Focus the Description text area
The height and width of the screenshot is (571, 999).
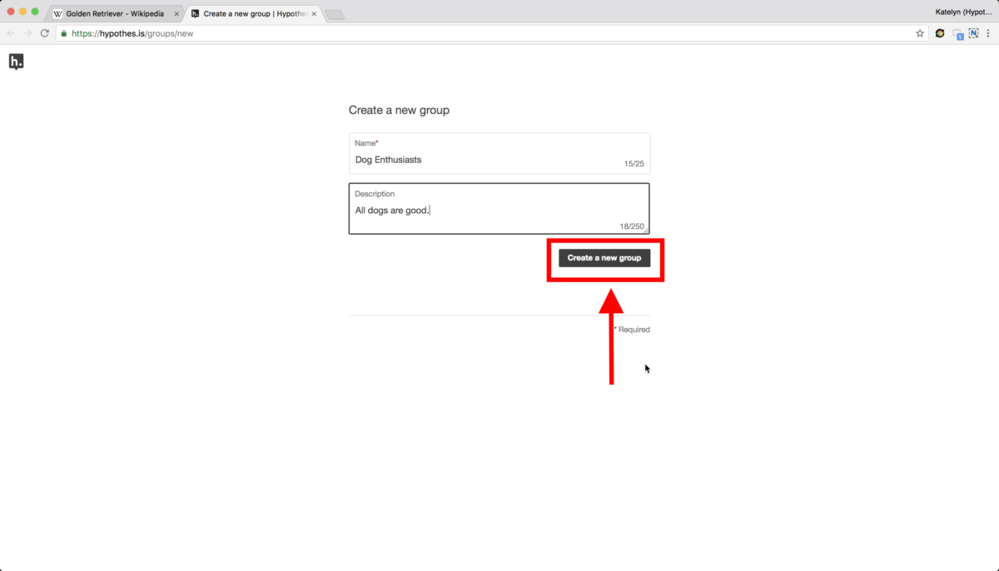click(x=499, y=209)
